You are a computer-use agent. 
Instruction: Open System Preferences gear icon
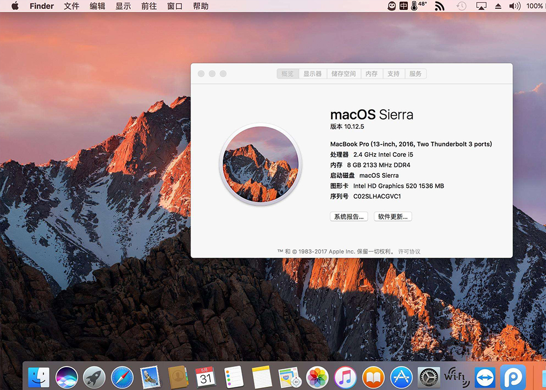click(x=429, y=378)
